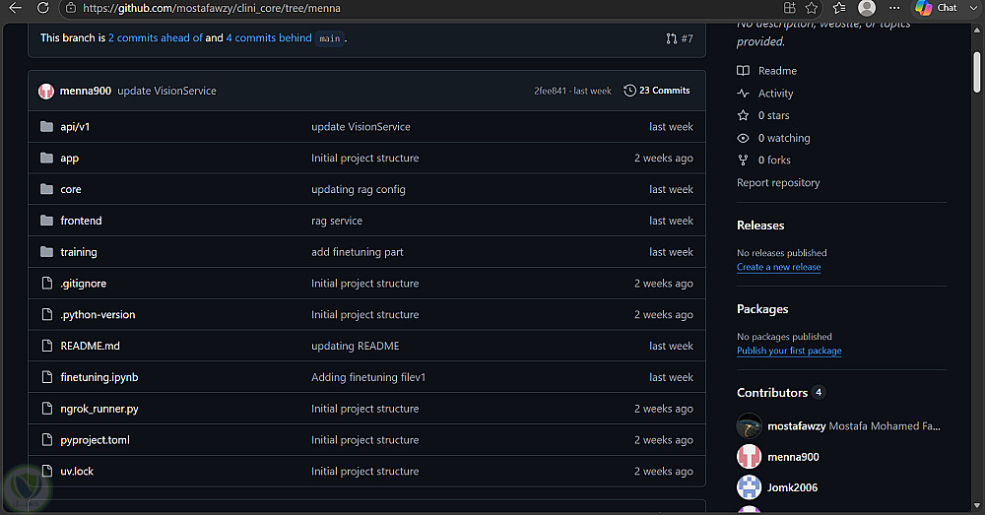985x515 pixels.
Task: Open the menna900 avatar next to commit
Action: pos(46,91)
